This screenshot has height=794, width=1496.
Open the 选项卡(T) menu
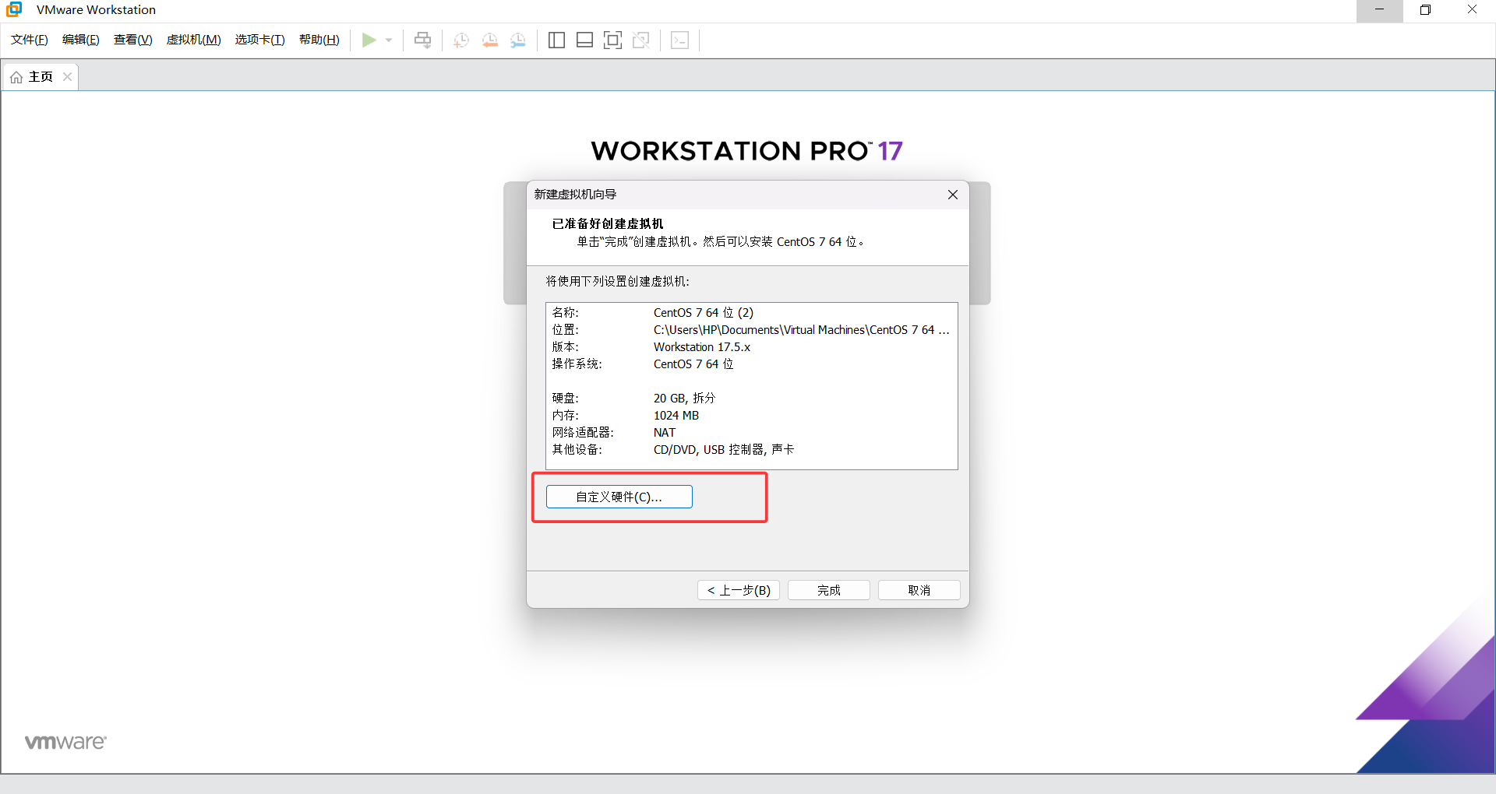tap(260, 40)
